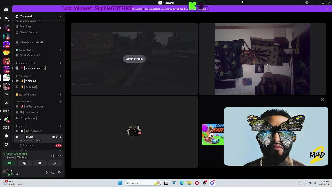332x187 pixels.
Task: Click Set a channel status
Action: point(30,141)
